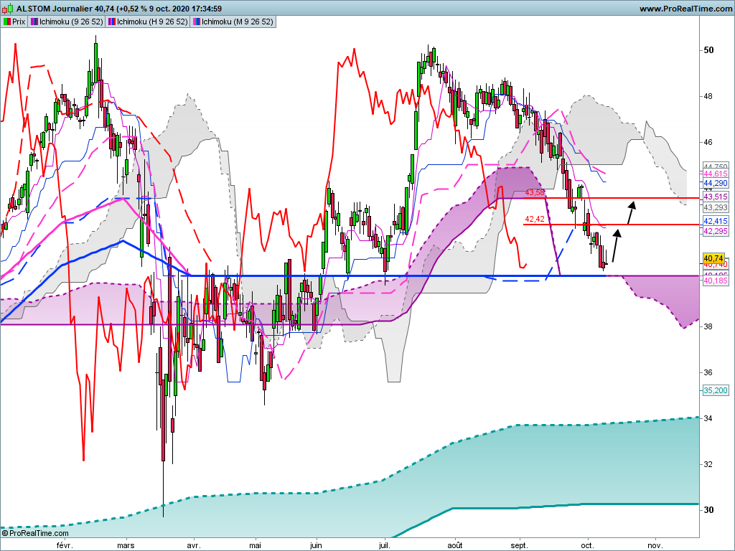Click the candlestick icon beside ALSTOM title
This screenshot has height=551, width=735.
[8, 9]
